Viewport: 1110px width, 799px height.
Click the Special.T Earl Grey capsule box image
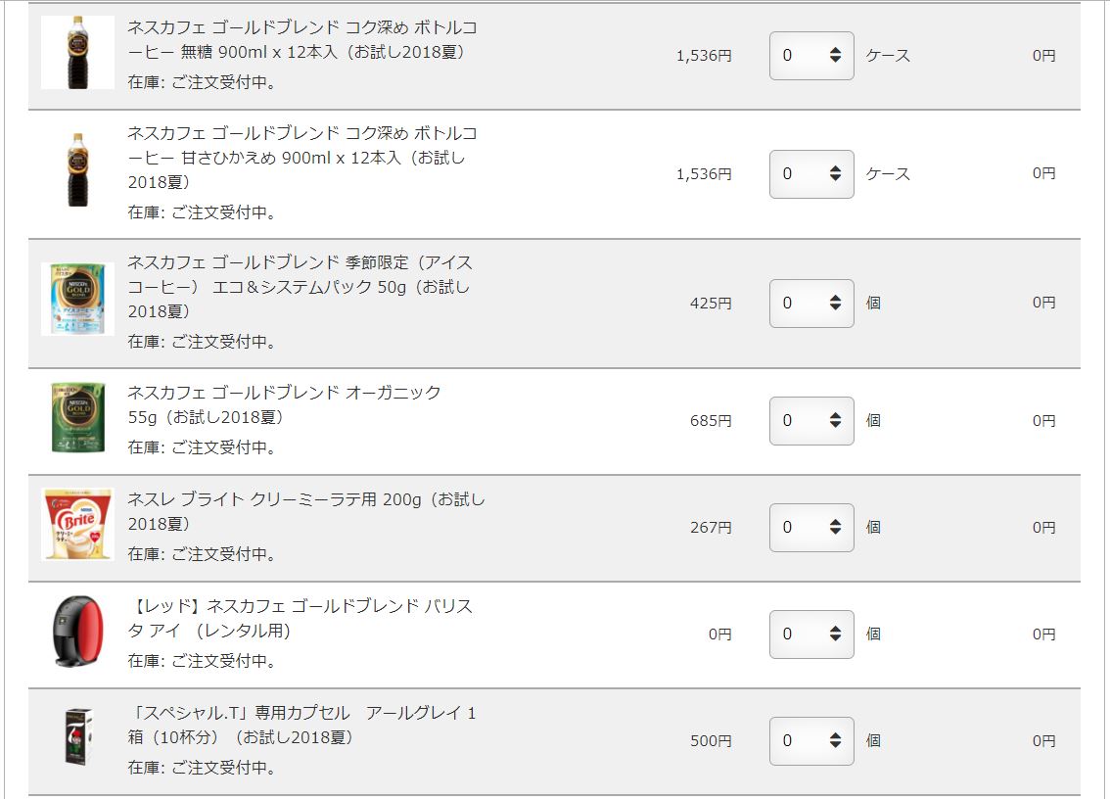[77, 736]
